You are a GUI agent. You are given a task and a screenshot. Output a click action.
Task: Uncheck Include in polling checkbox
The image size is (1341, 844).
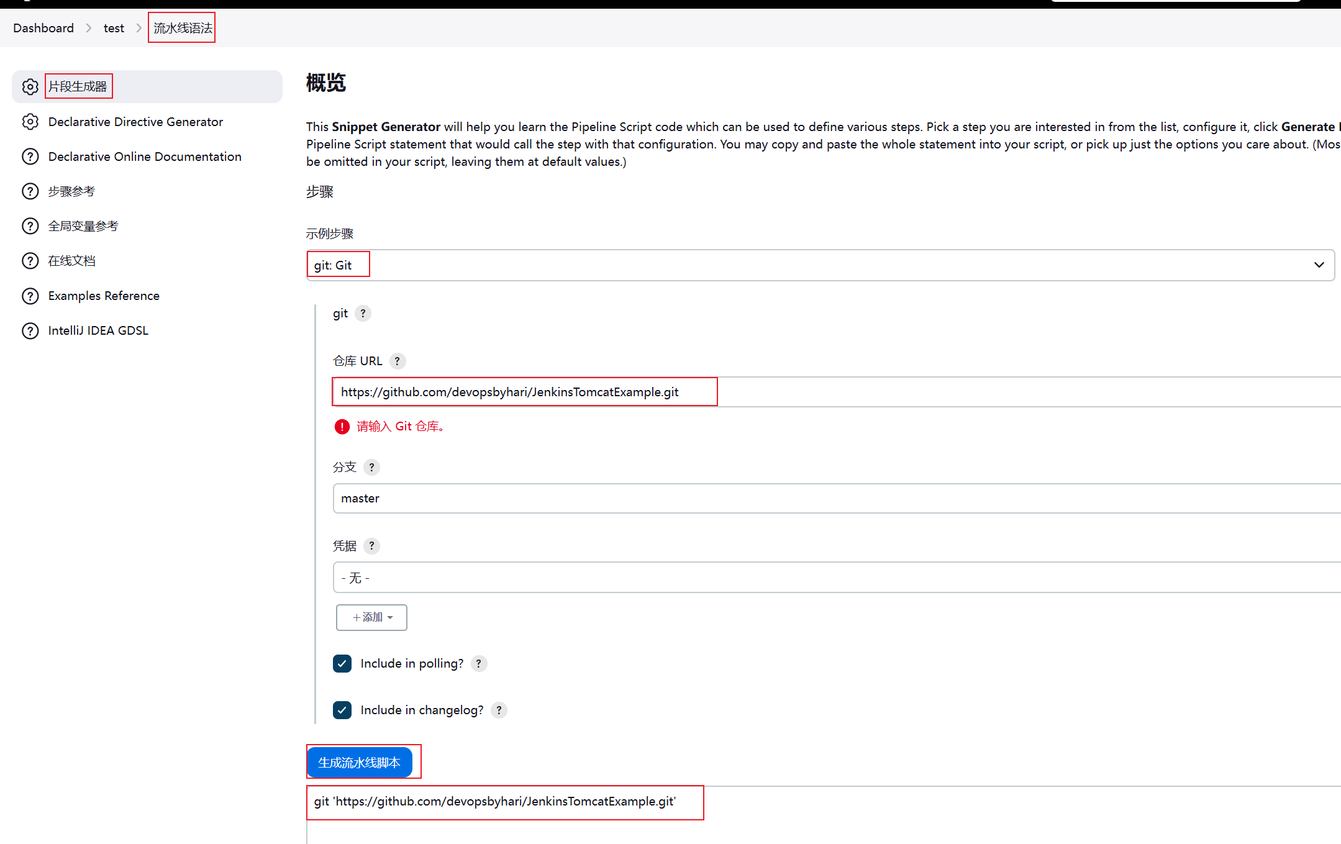click(342, 664)
